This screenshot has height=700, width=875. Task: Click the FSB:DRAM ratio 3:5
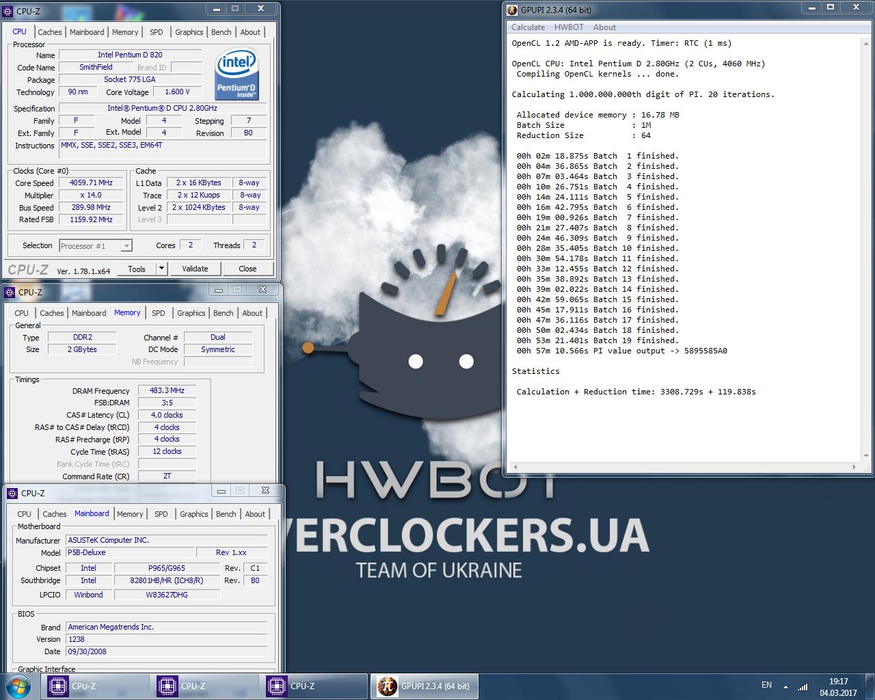click(x=167, y=403)
